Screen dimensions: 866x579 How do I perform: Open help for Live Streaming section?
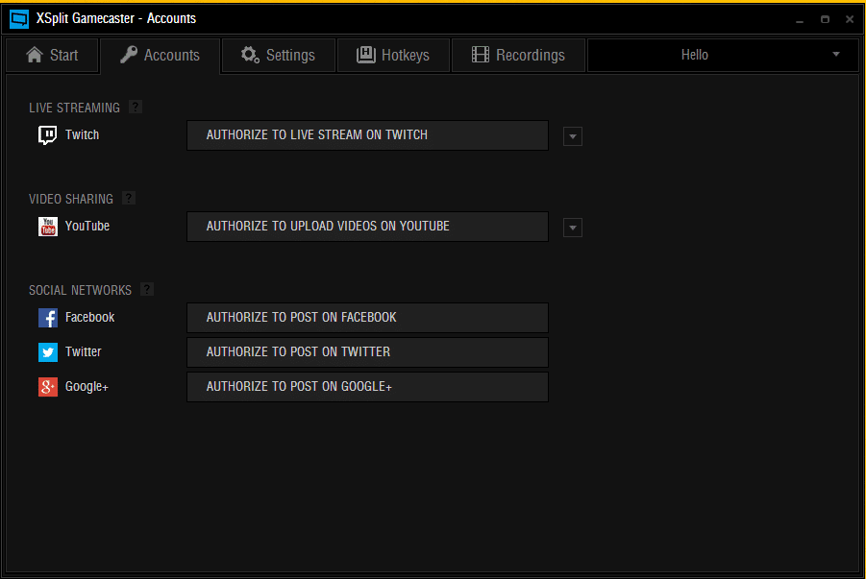[x=136, y=107]
